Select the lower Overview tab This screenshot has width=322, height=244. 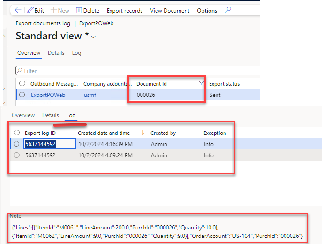coord(23,115)
